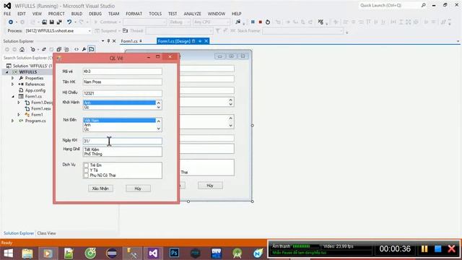462x260 pixels.
Task: Pin the Solution Explorer panel with the pushpin icon
Action: pyautogui.click(x=108, y=41)
